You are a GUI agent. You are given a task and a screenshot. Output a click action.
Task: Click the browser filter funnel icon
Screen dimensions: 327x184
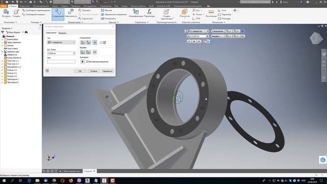(x=3, y=32)
